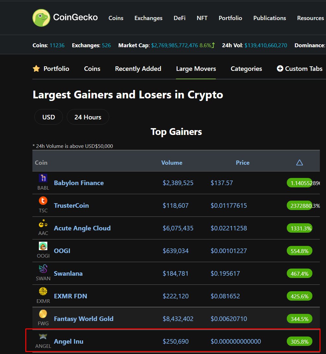Open the Categories tab
Image resolution: width=326 pixels, height=354 pixels.
coord(246,69)
